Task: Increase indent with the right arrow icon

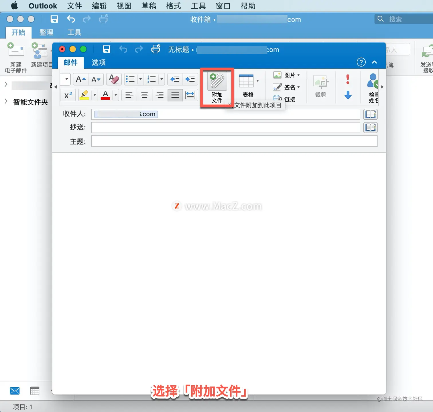Action: (190, 79)
